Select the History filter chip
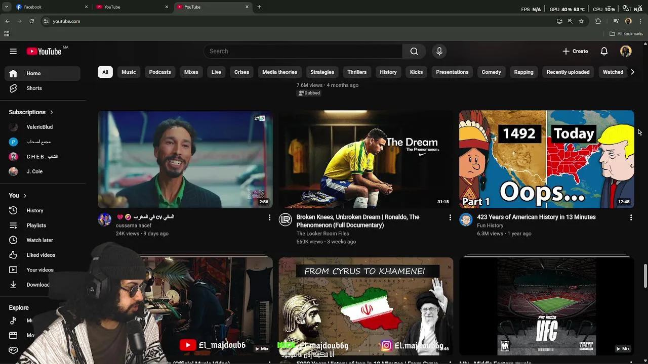 pos(388,72)
